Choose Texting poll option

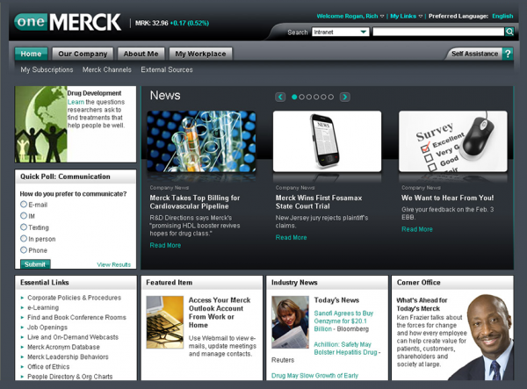coord(24,227)
